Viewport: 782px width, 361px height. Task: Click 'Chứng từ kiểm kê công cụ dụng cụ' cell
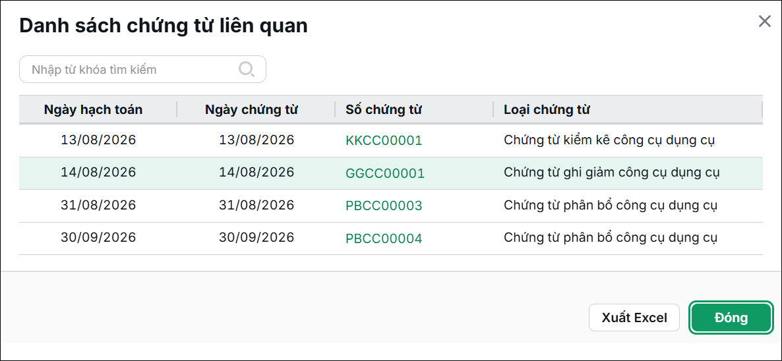point(609,140)
